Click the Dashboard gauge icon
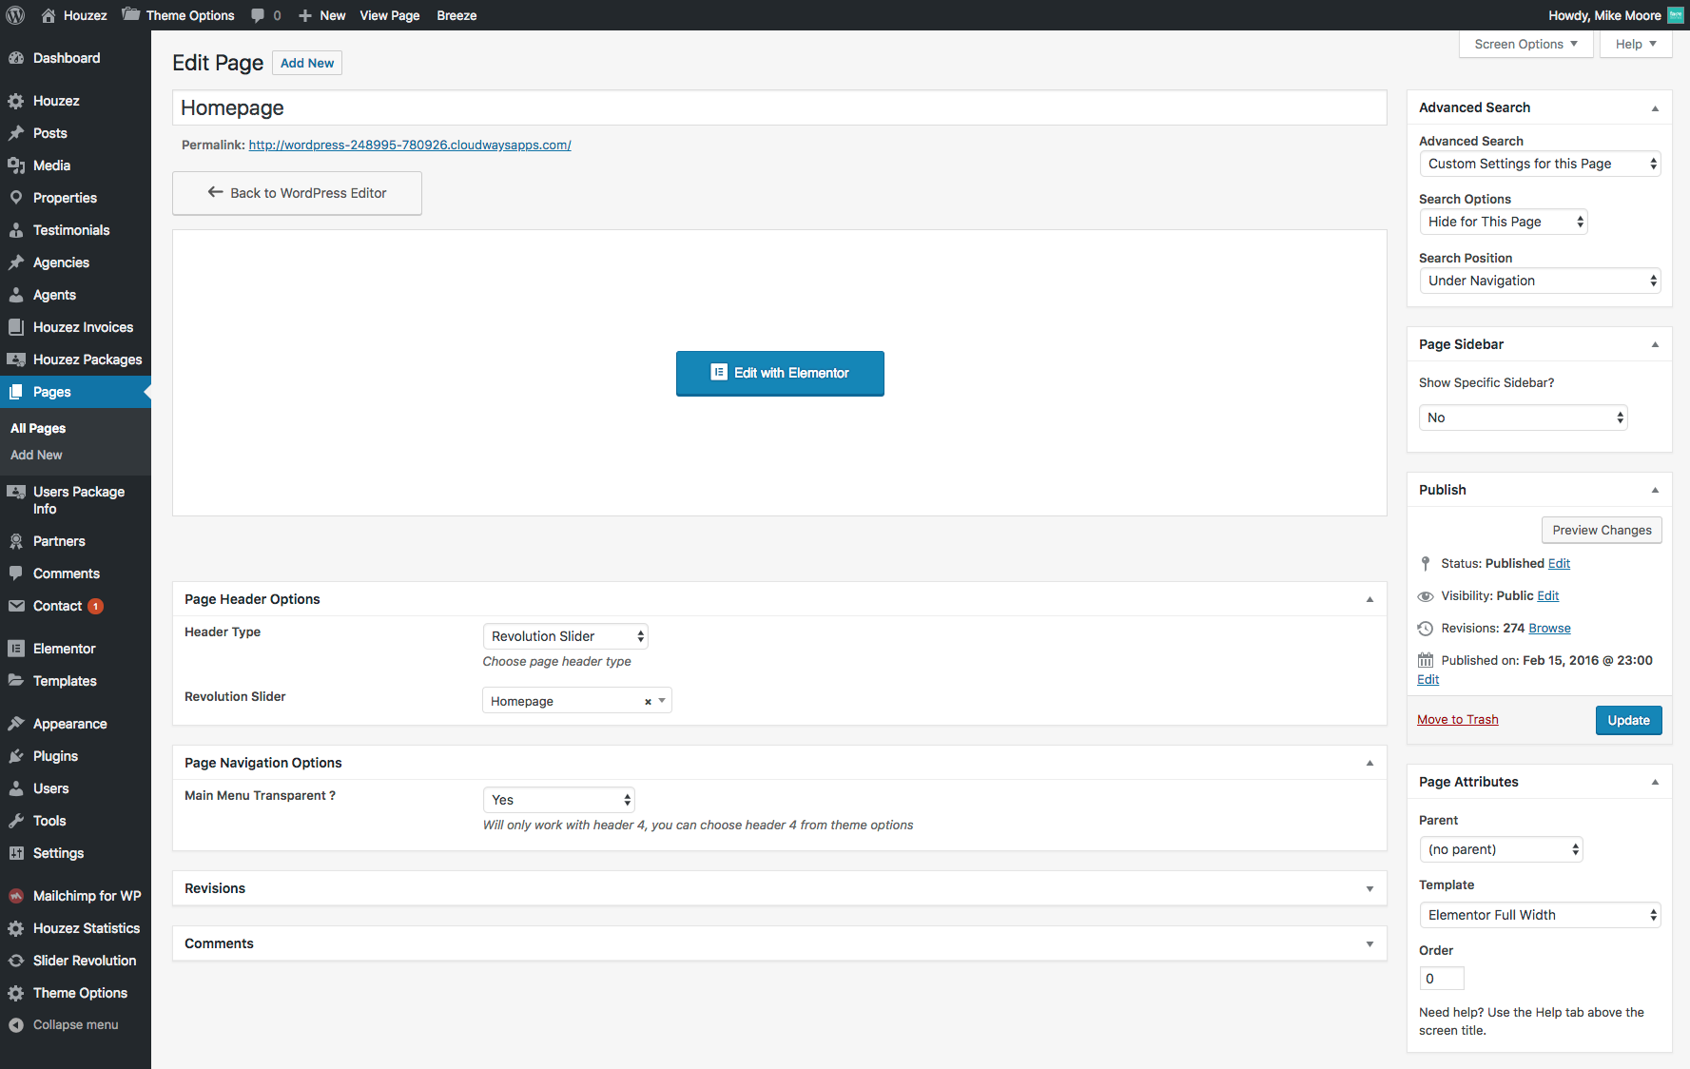 (x=16, y=58)
